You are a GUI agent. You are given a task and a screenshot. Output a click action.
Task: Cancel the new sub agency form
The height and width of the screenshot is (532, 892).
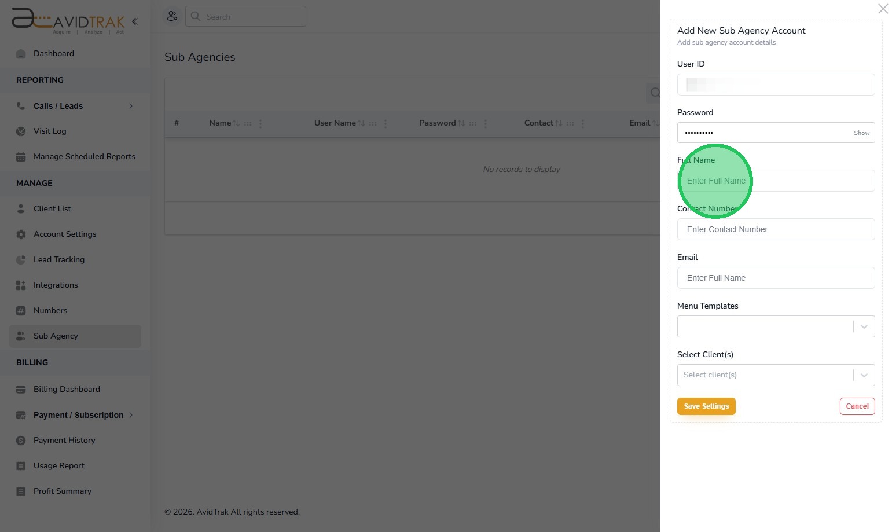[857, 406]
